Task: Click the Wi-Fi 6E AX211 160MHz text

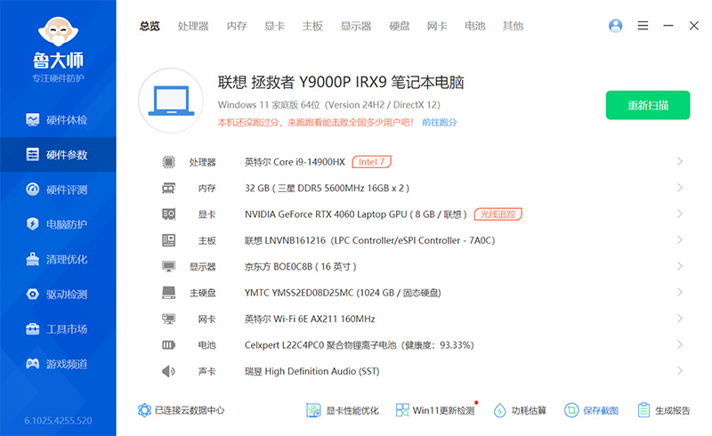Action: pyautogui.click(x=324, y=319)
